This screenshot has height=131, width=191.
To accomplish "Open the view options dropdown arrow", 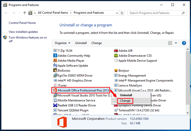I will pos(176,43).
